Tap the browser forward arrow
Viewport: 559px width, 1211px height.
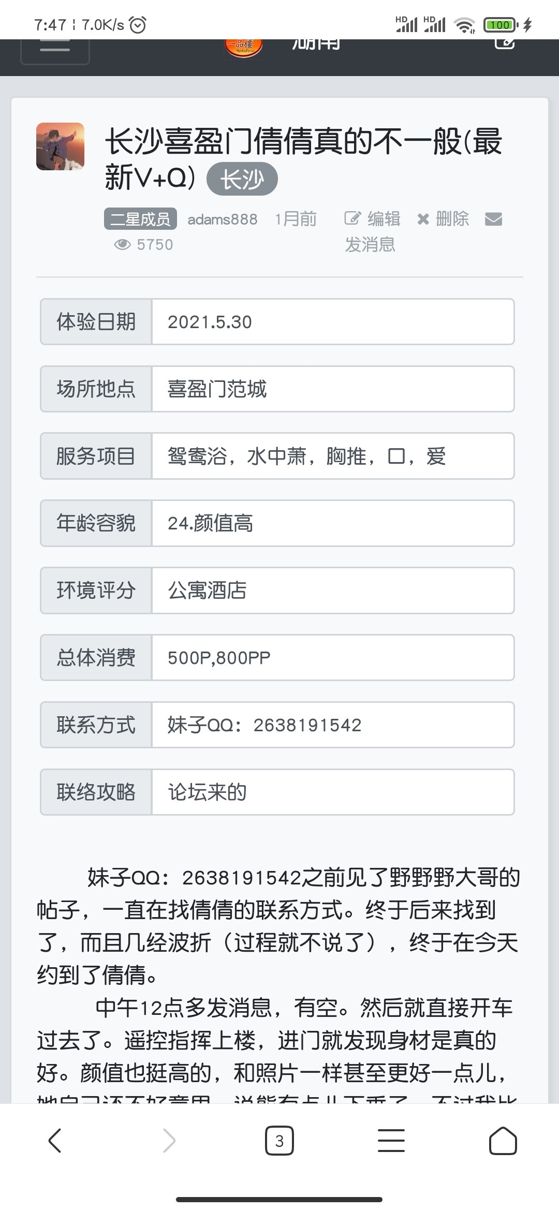169,1141
